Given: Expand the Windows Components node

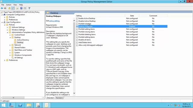Looking at the screenshot, I should click(x=10, y=55).
